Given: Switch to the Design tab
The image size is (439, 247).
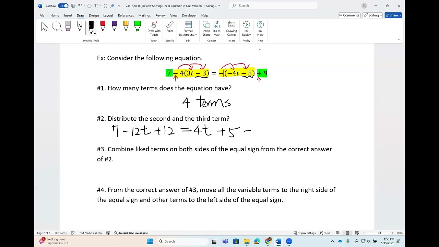Looking at the screenshot, I should click(94, 15).
